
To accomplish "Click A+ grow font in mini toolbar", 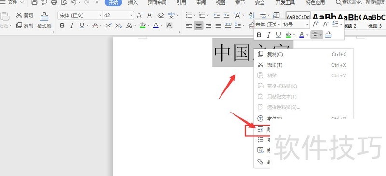I will click(x=316, y=25).
